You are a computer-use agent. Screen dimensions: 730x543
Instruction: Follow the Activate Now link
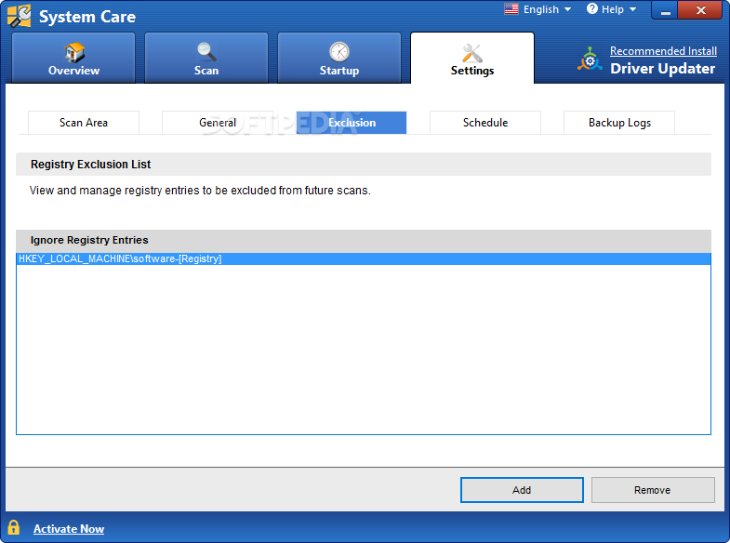(69, 529)
